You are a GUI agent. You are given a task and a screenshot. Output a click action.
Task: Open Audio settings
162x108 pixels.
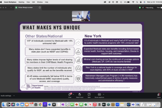[x=6, y=96]
